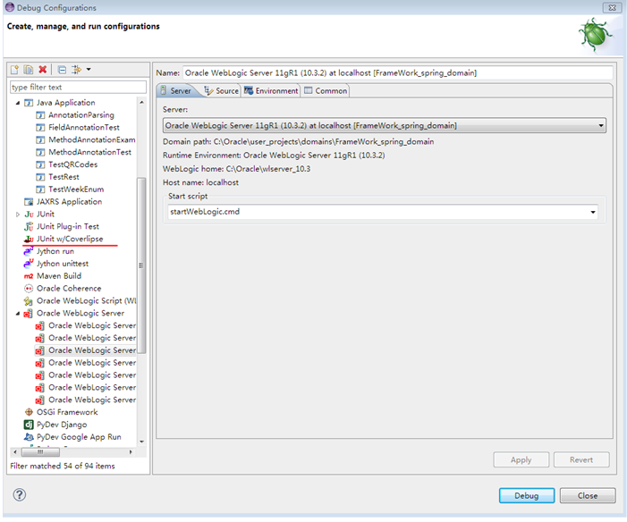Duplicate the selected launch configuration icon
Screen dimensions: 627x522
28,70
